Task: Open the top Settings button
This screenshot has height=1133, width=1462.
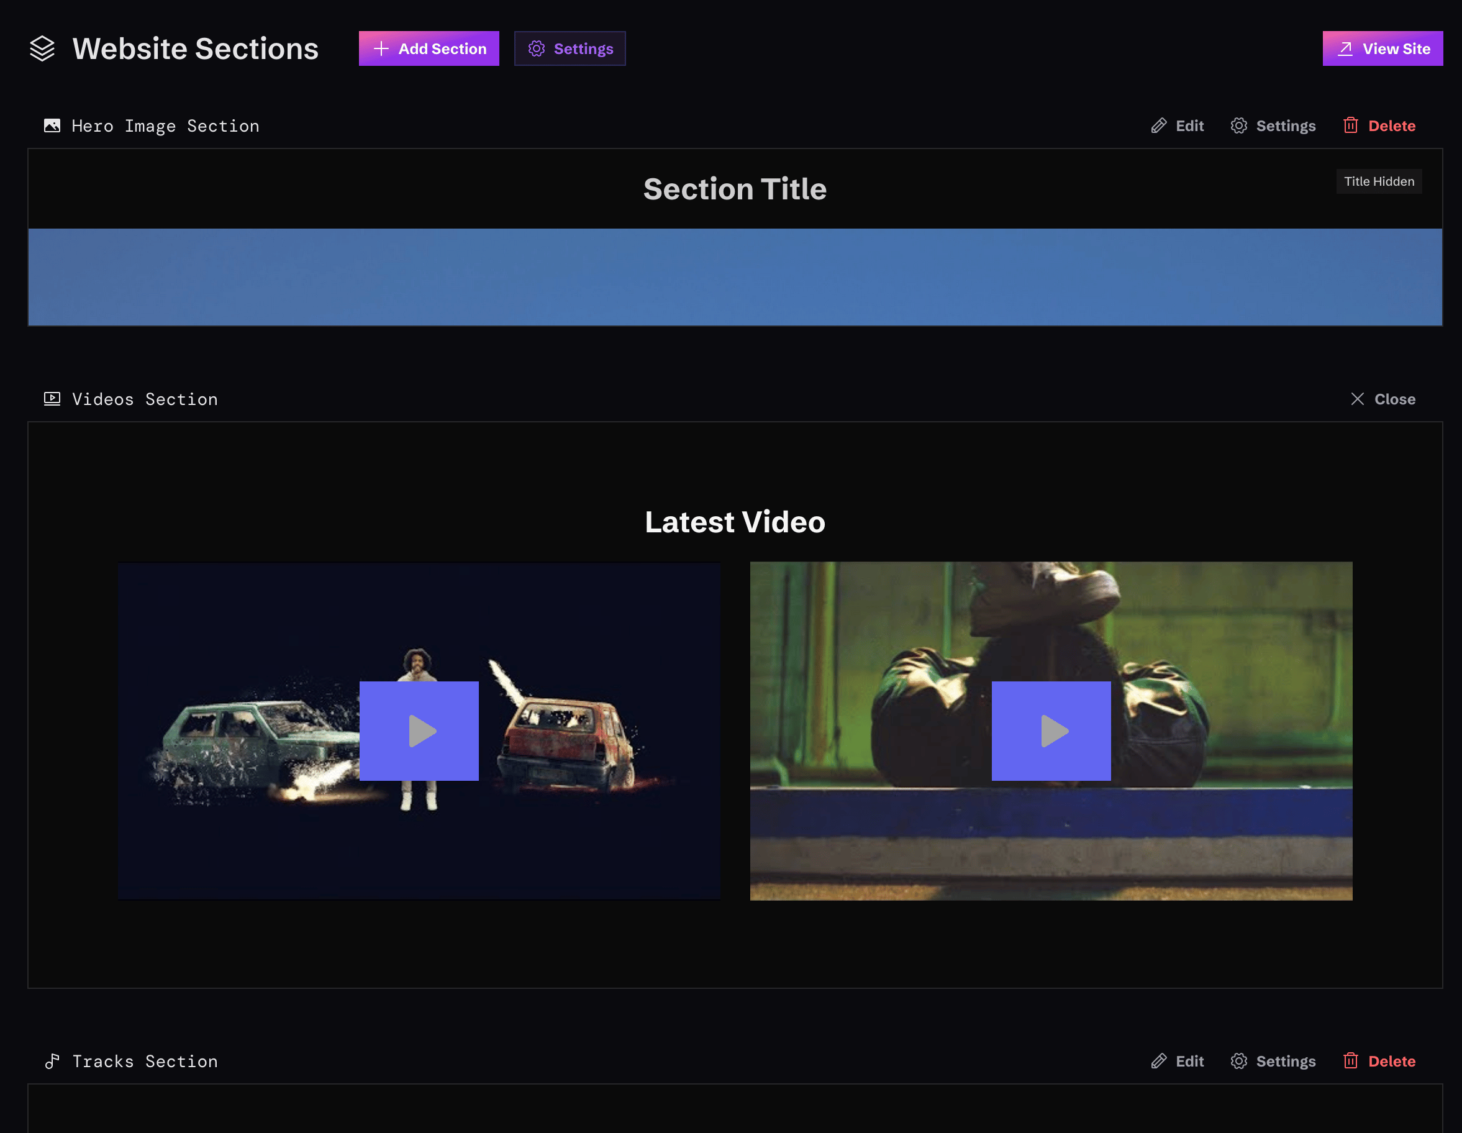Action: [x=570, y=48]
